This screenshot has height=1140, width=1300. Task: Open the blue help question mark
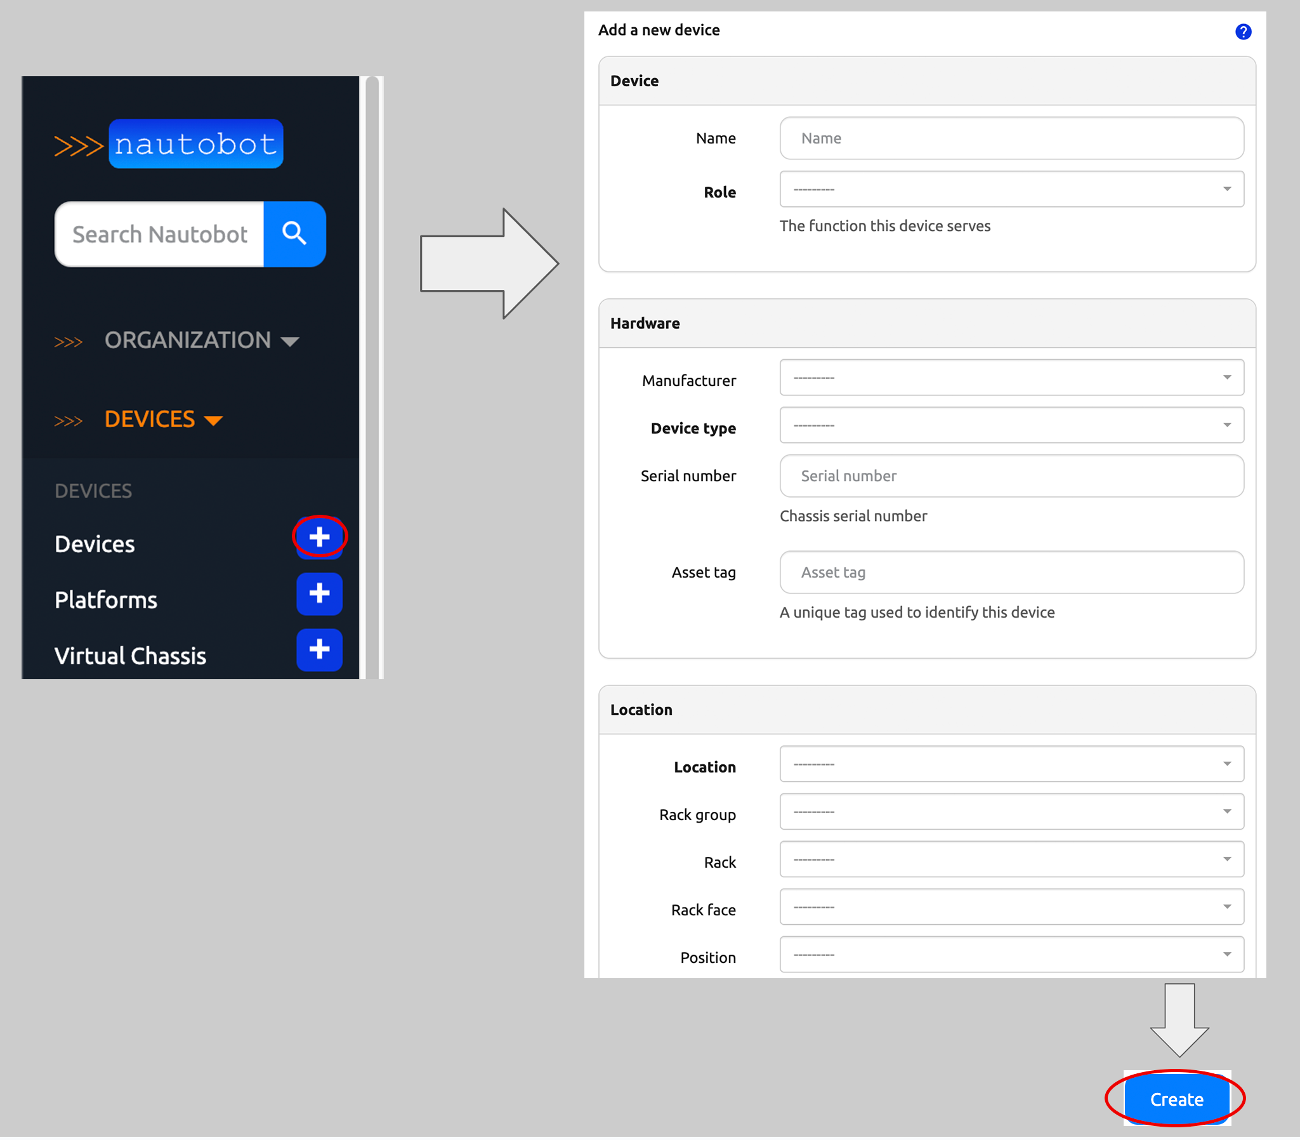pos(1243,32)
